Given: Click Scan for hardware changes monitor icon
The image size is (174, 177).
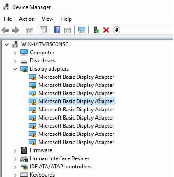Looking at the screenshot, I should (x=82, y=30).
